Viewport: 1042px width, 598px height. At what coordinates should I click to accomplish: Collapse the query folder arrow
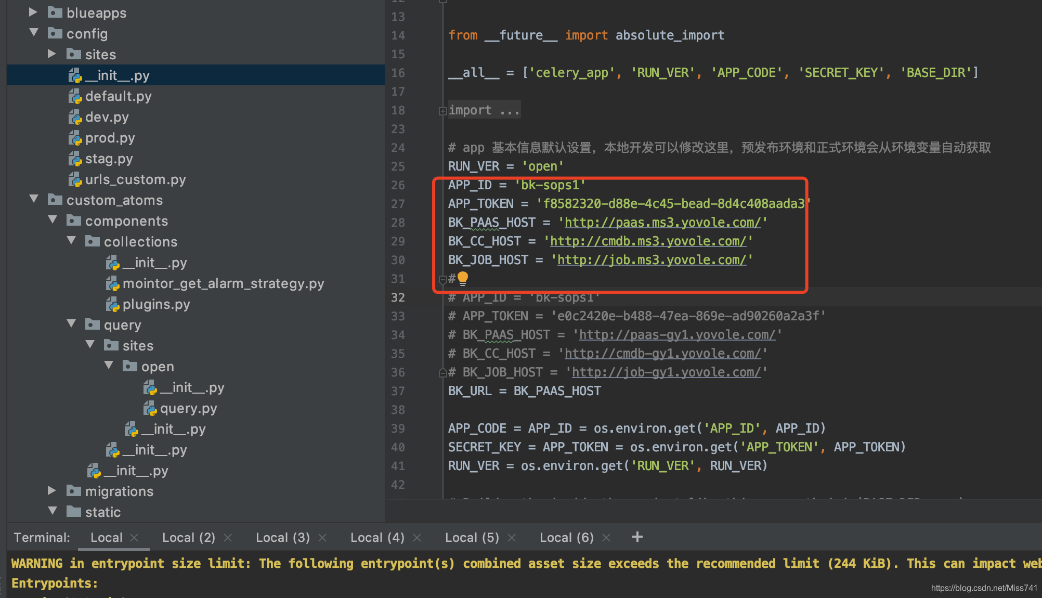pyautogui.click(x=71, y=324)
